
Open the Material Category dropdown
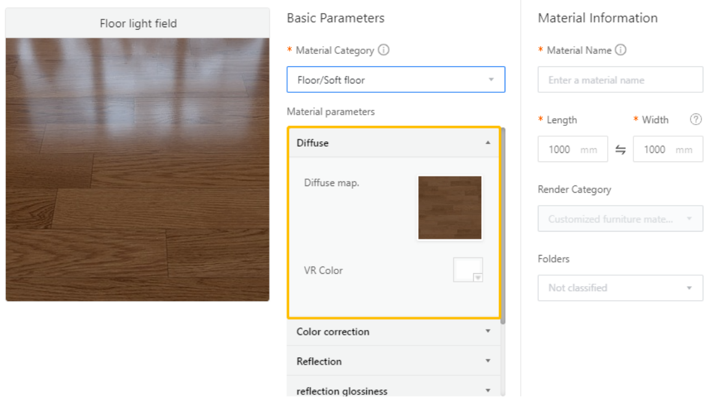coord(396,80)
